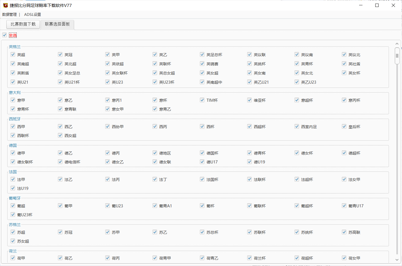Screen dimensions: 402x266
Task: Maximize the application window
Action: point(377,5)
